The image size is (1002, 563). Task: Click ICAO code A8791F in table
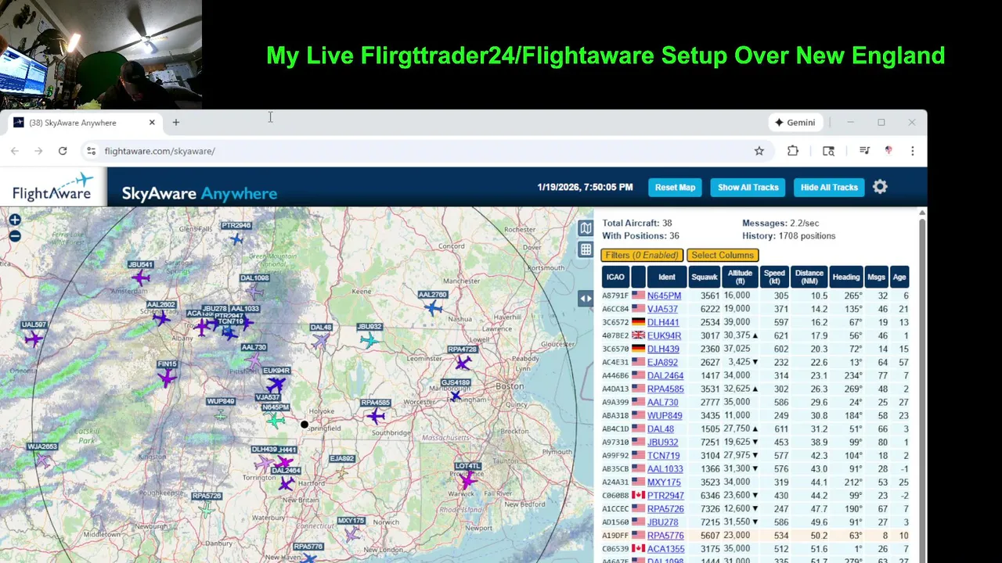[x=615, y=296]
